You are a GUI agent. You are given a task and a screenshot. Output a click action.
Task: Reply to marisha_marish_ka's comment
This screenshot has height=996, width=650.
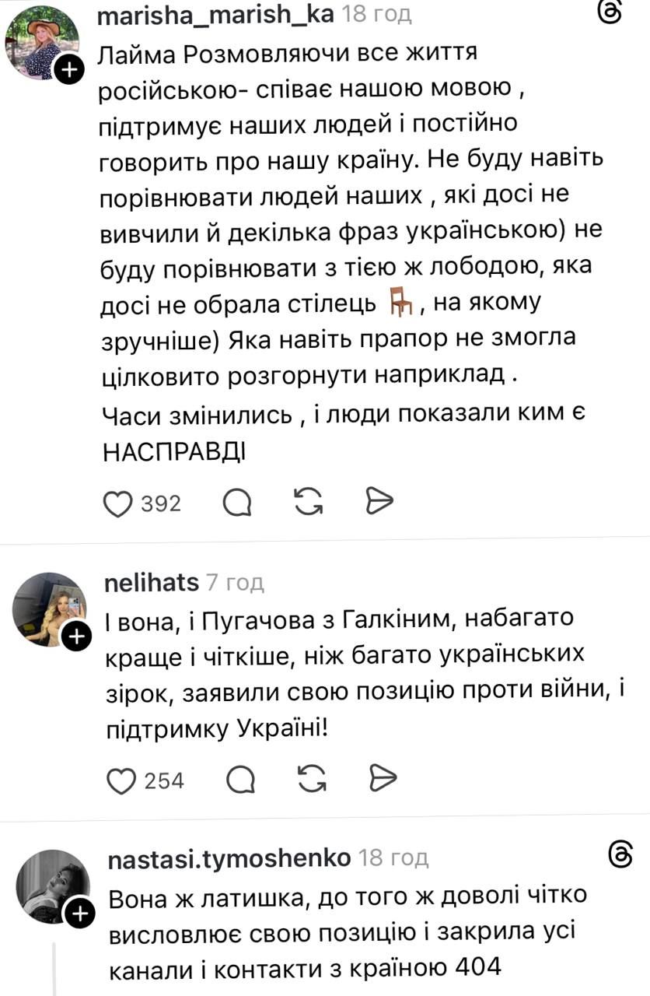point(236,504)
